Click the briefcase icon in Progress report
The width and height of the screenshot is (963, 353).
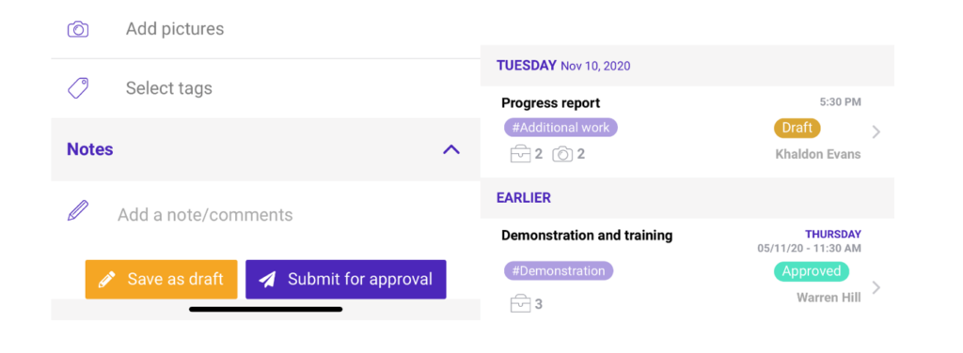(520, 154)
